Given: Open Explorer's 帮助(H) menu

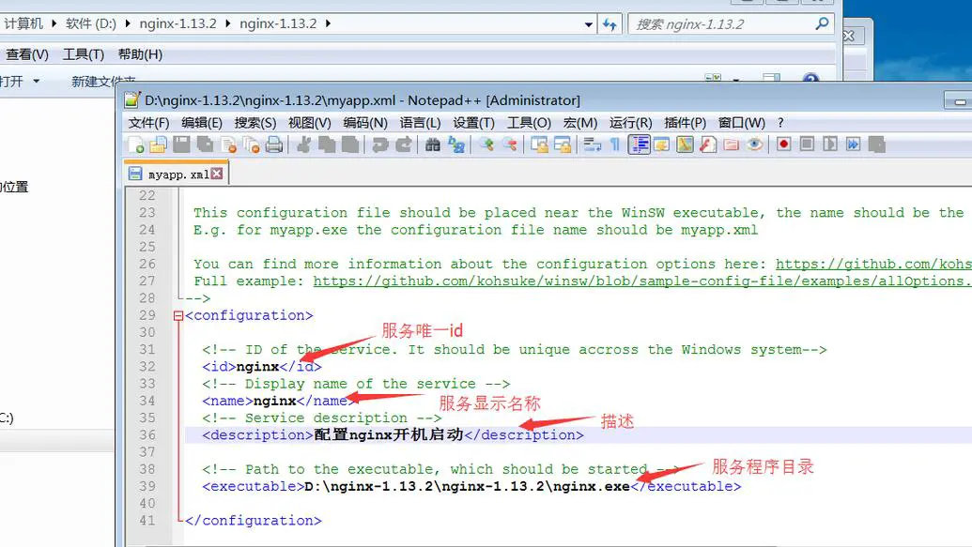Looking at the screenshot, I should pos(140,54).
